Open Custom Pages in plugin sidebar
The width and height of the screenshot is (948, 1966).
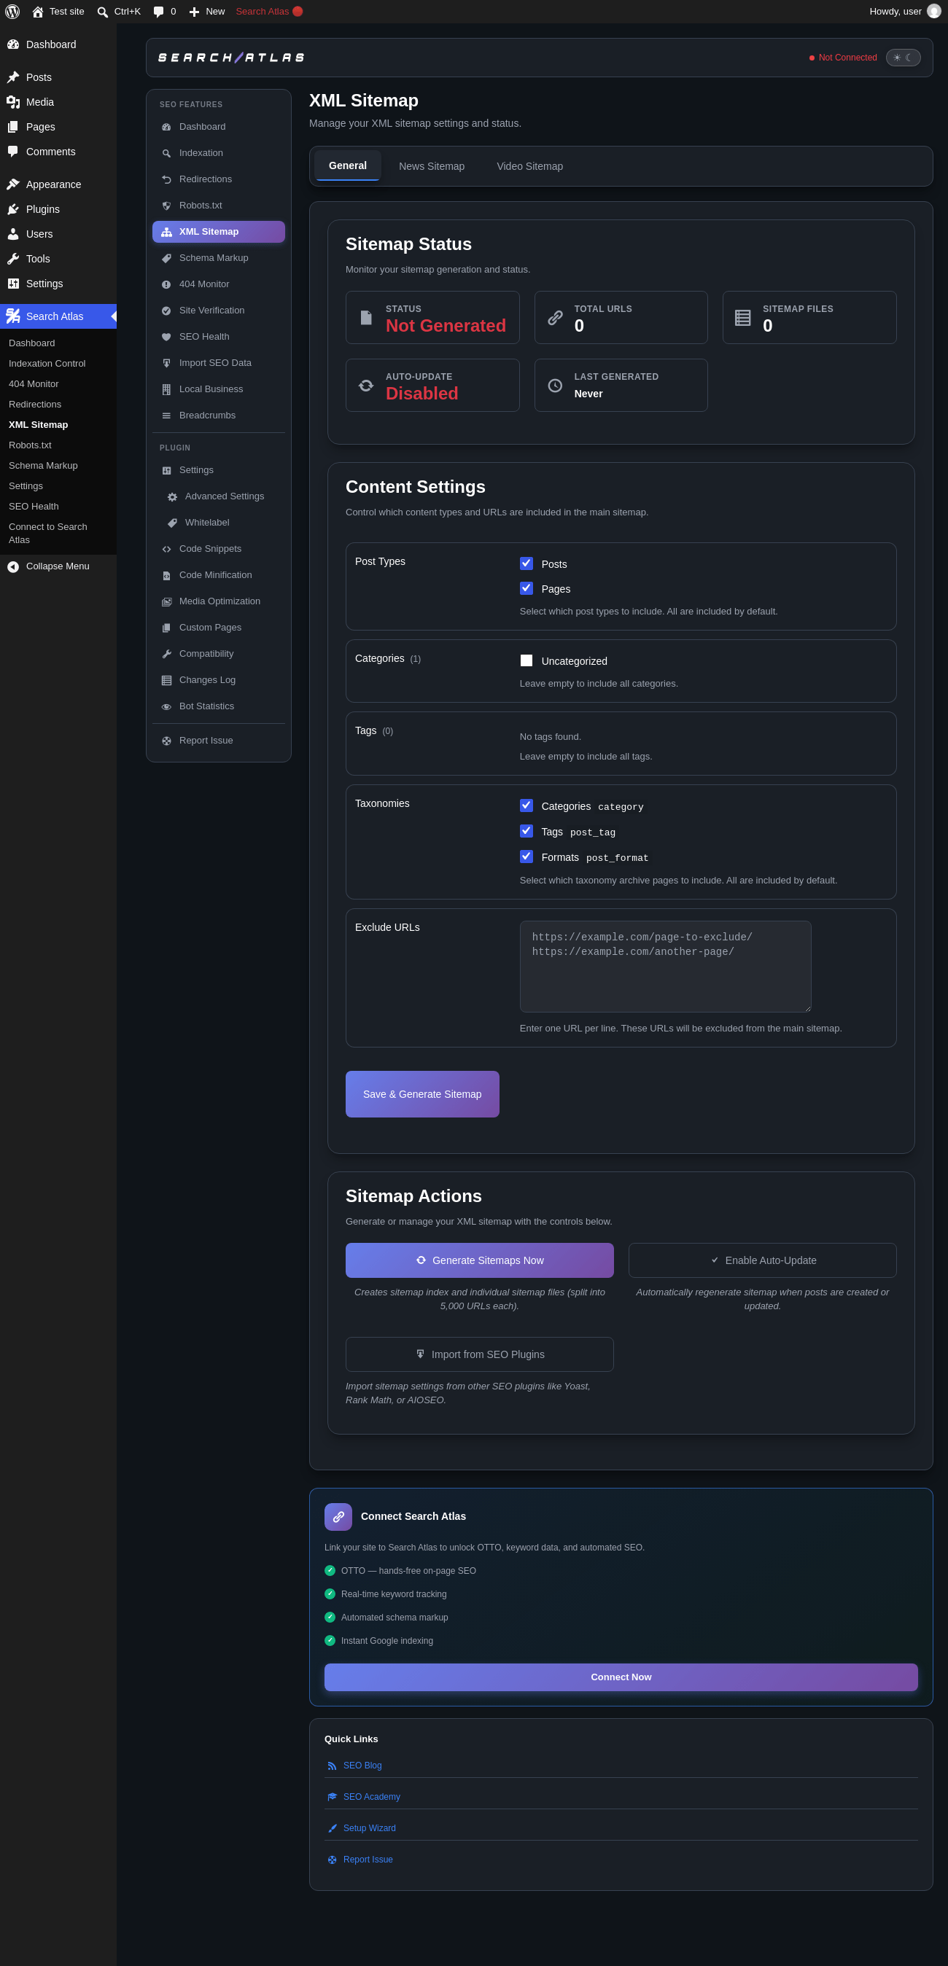click(218, 628)
